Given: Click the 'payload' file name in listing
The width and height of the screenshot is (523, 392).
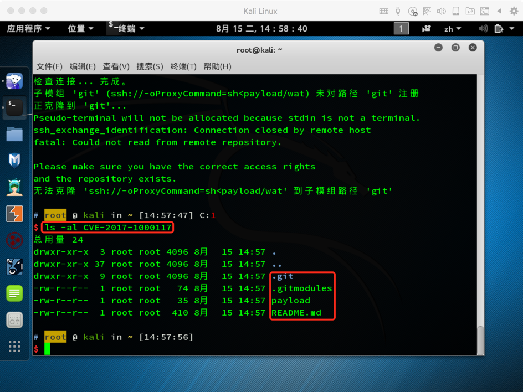Looking at the screenshot, I should [291, 301].
